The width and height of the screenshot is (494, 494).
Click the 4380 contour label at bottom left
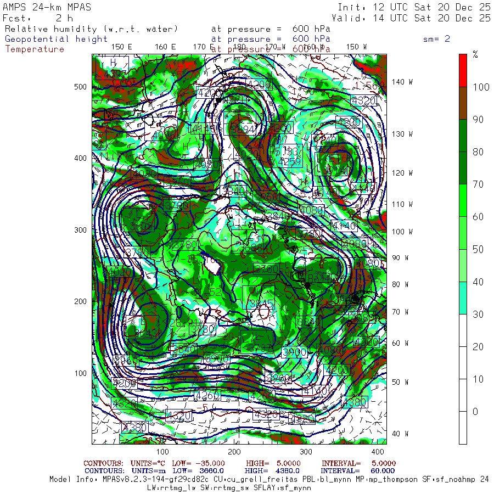(x=134, y=427)
